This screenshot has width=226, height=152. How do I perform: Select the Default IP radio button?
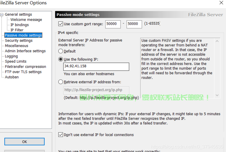[x=60, y=51]
